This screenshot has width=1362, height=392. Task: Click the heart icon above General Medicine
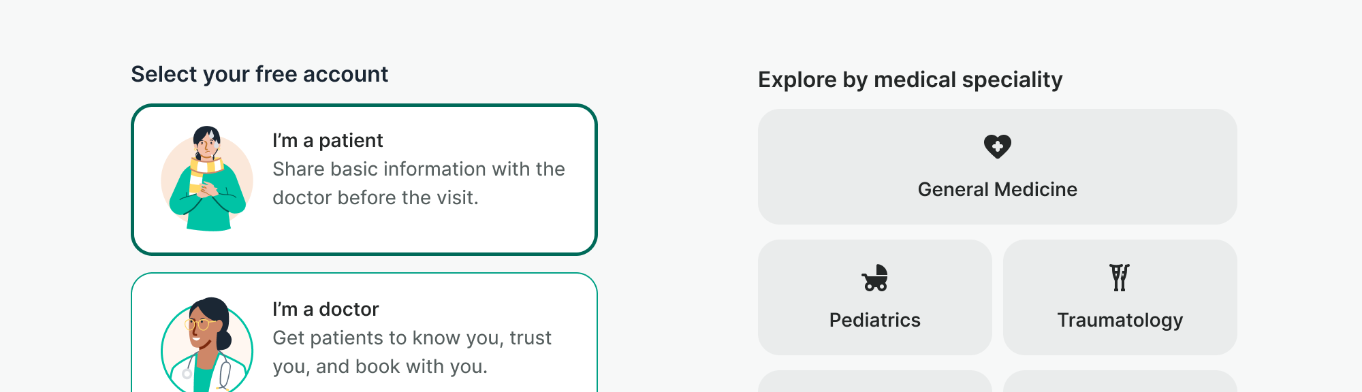(x=997, y=146)
